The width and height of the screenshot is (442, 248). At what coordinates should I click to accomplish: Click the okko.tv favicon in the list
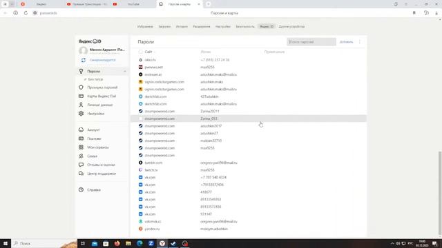point(141,60)
